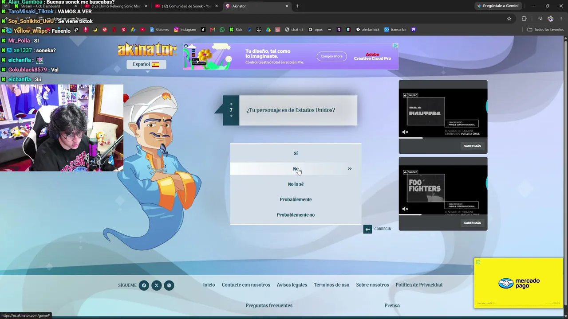Open the Chrome three-dot menu

[x=560, y=19]
